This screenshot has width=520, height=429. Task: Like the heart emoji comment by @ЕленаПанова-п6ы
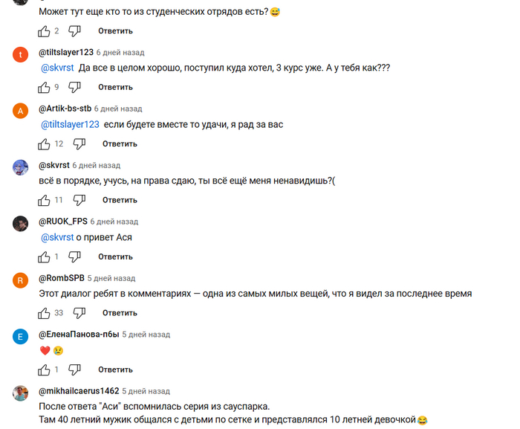point(44,370)
